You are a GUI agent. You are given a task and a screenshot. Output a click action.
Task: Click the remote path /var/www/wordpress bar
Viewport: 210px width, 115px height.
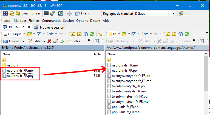(x=157, y=48)
